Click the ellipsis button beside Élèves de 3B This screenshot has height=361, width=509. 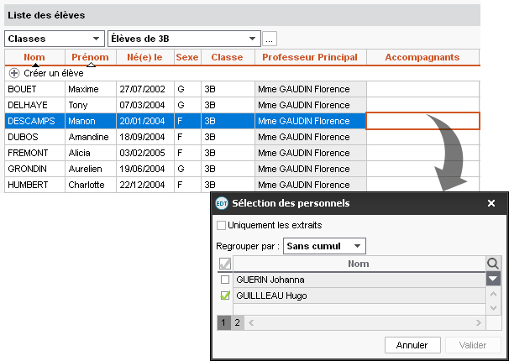(x=270, y=39)
